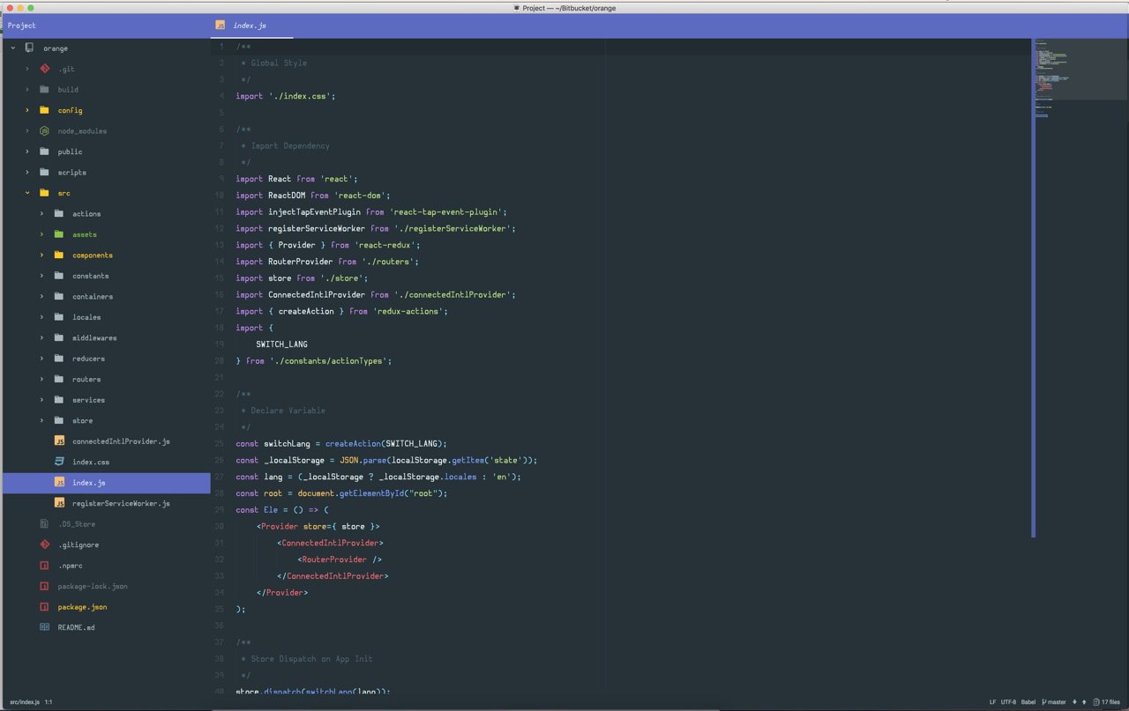Open the master branch selector in status bar
The height and width of the screenshot is (711, 1129).
point(1054,702)
